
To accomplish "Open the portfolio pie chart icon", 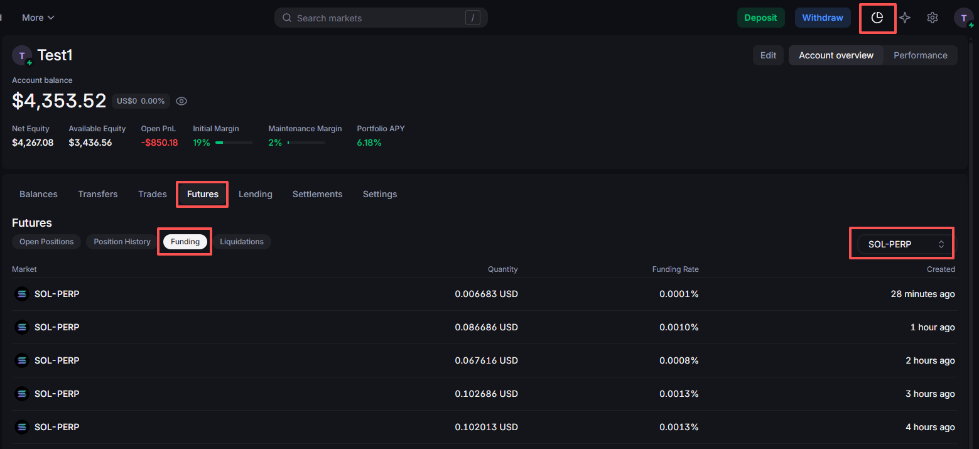I will point(877,18).
